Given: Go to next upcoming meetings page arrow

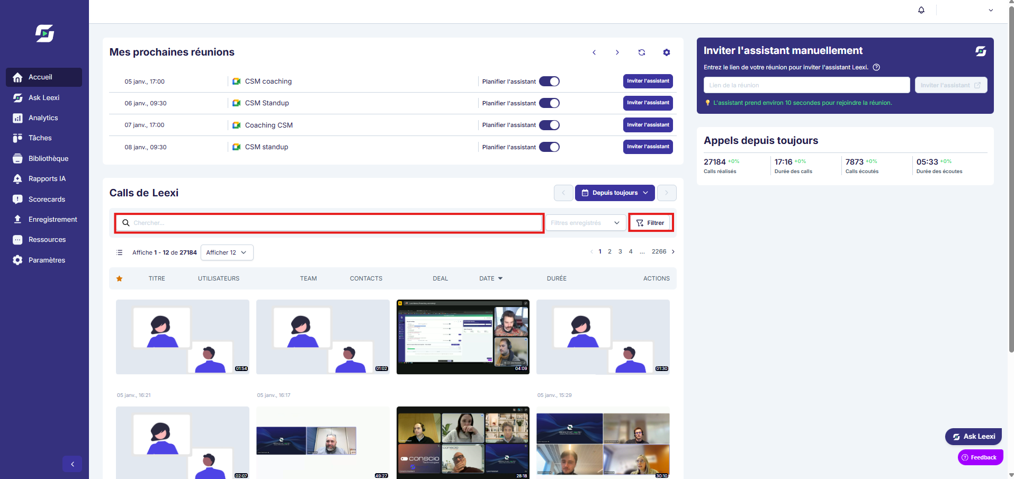Looking at the screenshot, I should click(x=617, y=52).
